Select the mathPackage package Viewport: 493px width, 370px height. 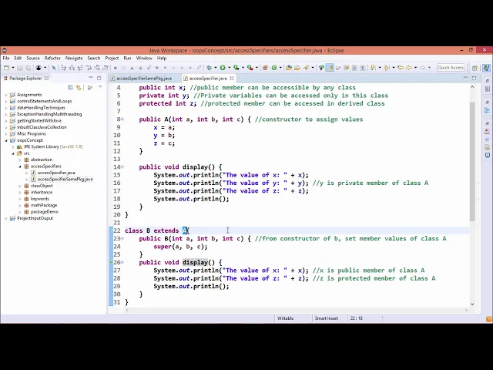[44, 206]
